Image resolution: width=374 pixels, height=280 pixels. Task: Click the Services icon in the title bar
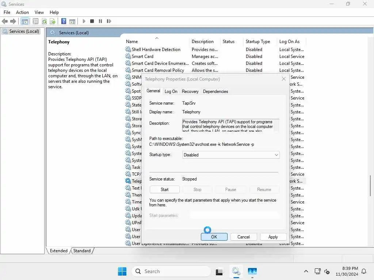pyautogui.click(x=4, y=4)
